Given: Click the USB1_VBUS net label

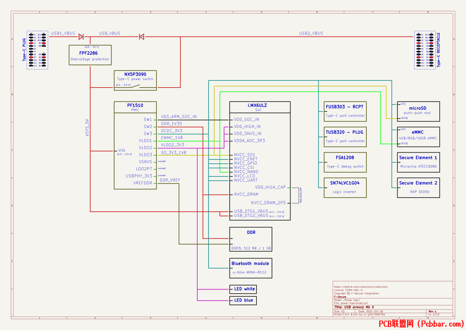Looking at the screenshot, I should click(x=63, y=33).
